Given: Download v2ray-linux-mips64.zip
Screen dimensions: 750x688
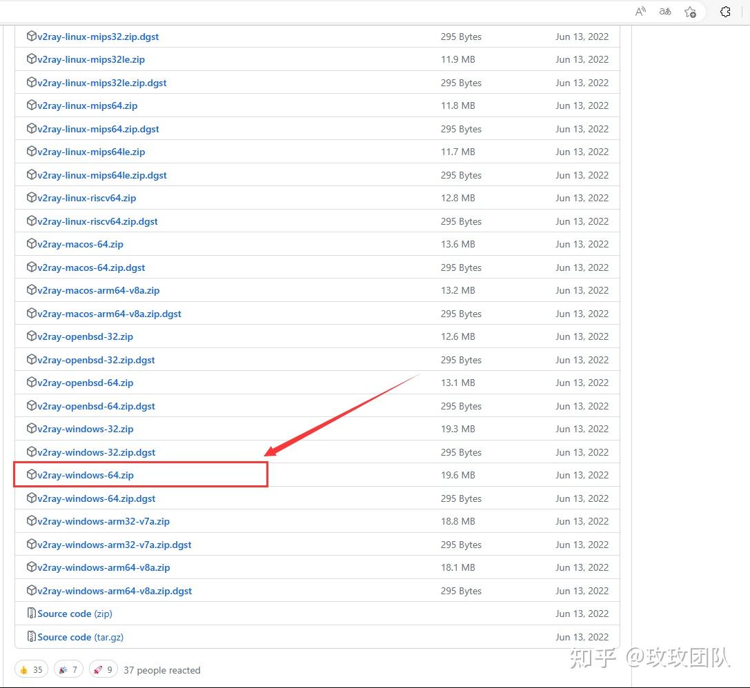Looking at the screenshot, I should pyautogui.click(x=88, y=105).
